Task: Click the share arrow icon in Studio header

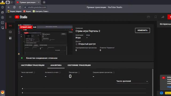Action: pyautogui.click(x=163, y=17)
